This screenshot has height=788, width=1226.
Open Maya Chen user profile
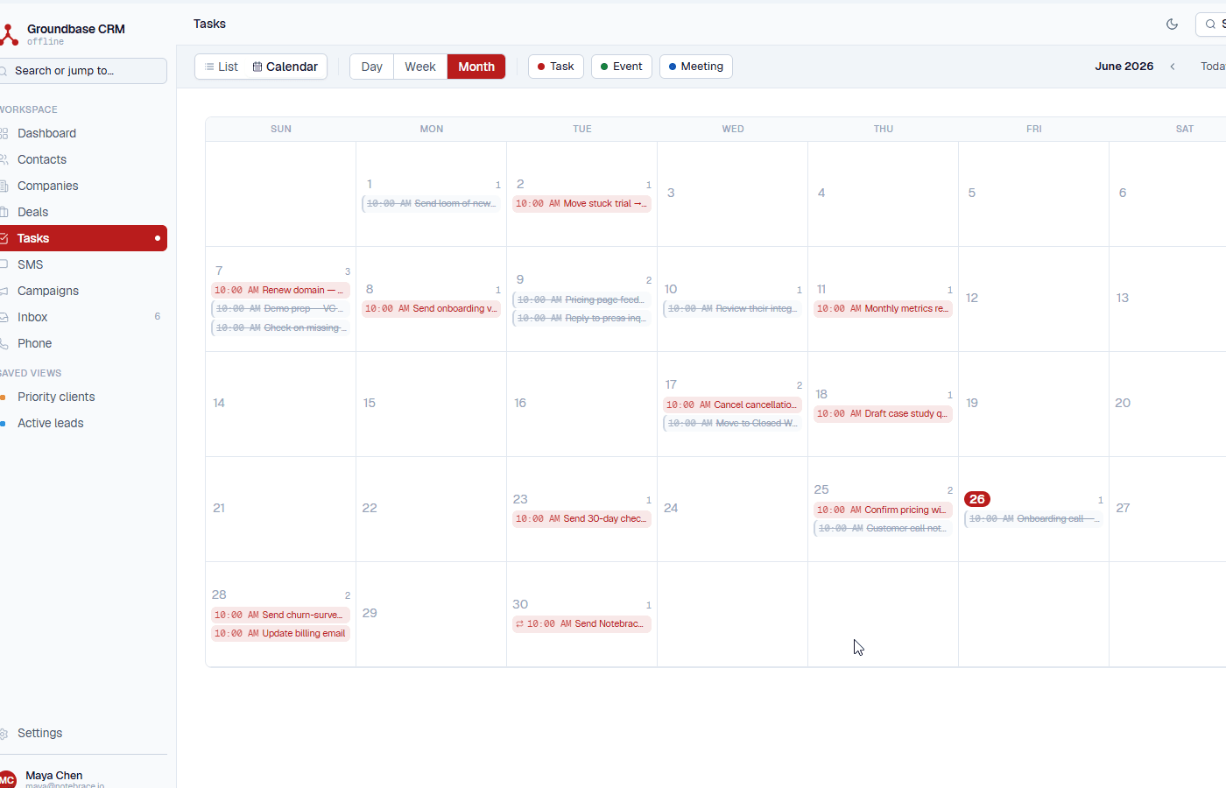pos(83,778)
